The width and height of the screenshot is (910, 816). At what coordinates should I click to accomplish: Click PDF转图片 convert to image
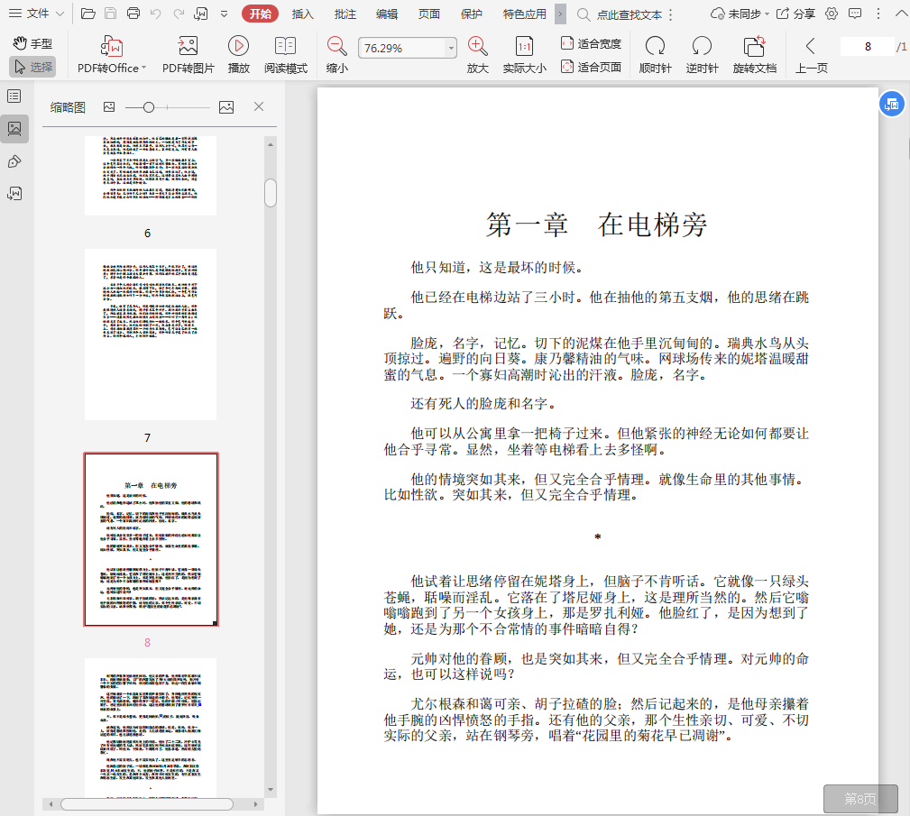pyautogui.click(x=188, y=55)
